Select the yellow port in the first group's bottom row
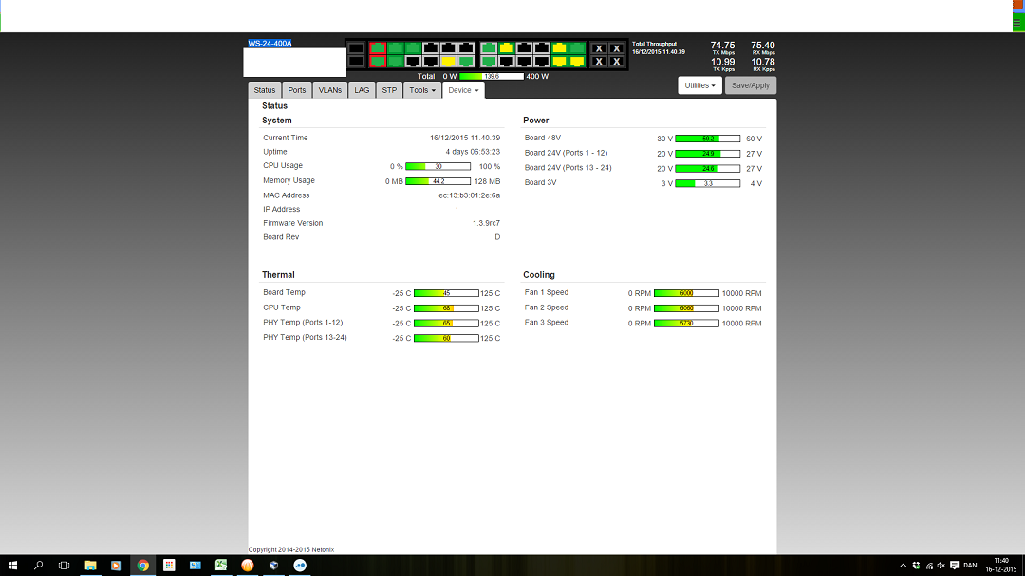Screen dimensions: 1025x576 click(448, 62)
